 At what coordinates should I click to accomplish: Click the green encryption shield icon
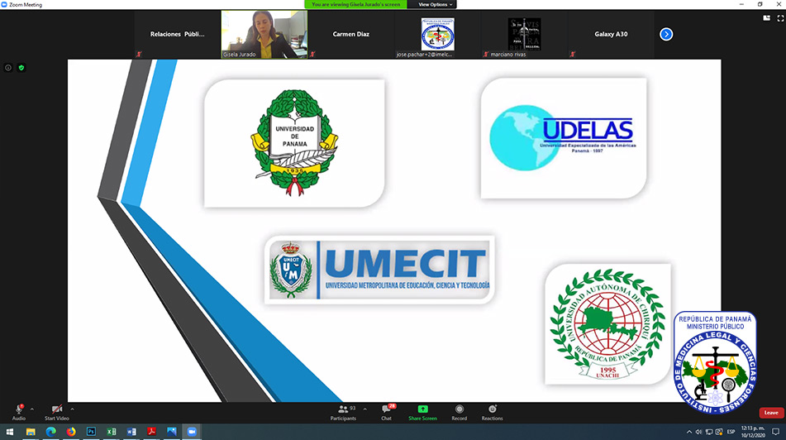(x=21, y=68)
